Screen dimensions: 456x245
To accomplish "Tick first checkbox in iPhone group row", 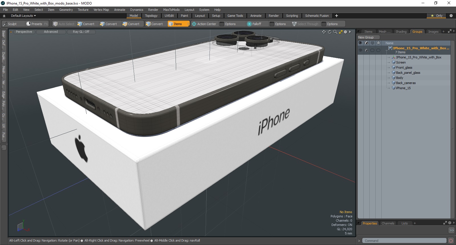I will coord(372,50).
